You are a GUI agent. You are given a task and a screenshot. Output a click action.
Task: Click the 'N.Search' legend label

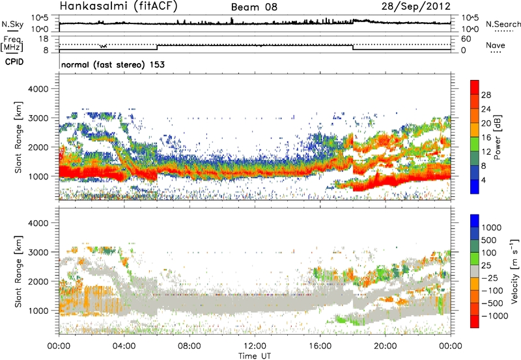pos(503,24)
